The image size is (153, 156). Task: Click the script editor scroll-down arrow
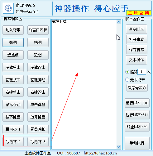click(x=119, y=147)
